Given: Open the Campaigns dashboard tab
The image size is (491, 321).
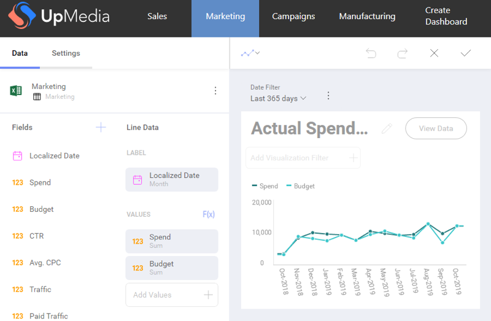Looking at the screenshot, I should tap(293, 17).
